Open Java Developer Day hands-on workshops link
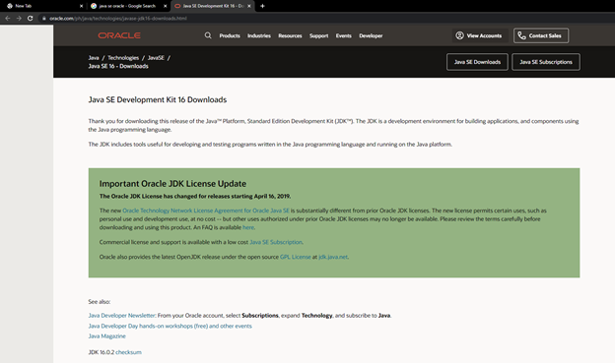 click(171, 326)
